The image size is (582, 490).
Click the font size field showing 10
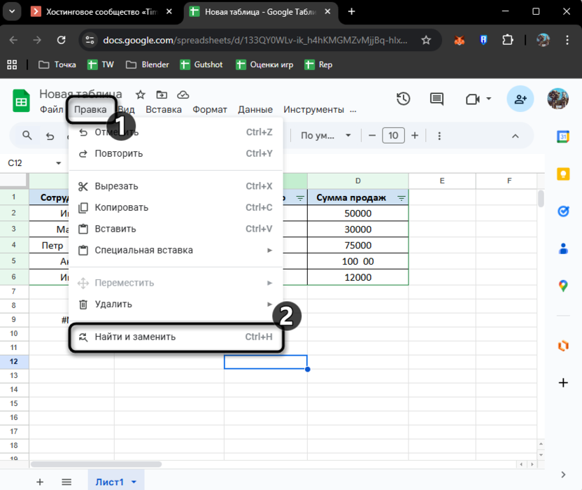393,136
